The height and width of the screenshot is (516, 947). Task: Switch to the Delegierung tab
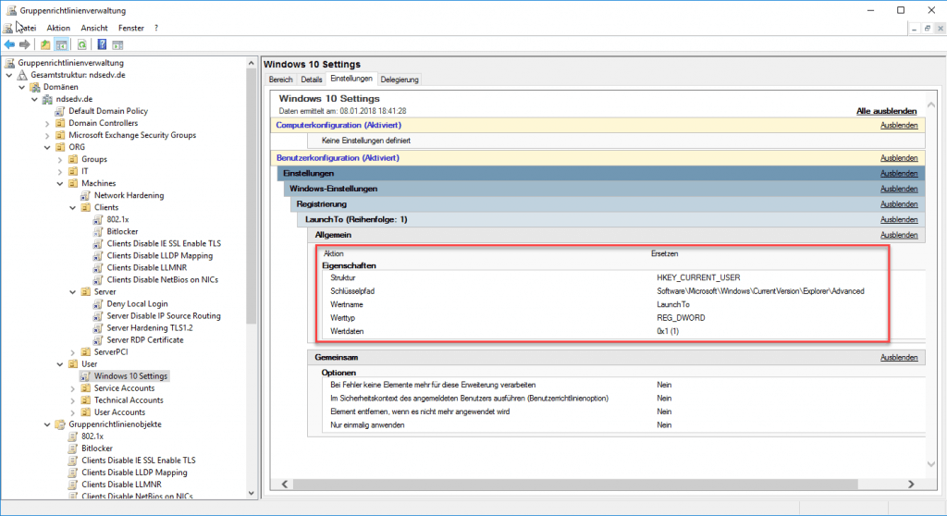tap(400, 80)
